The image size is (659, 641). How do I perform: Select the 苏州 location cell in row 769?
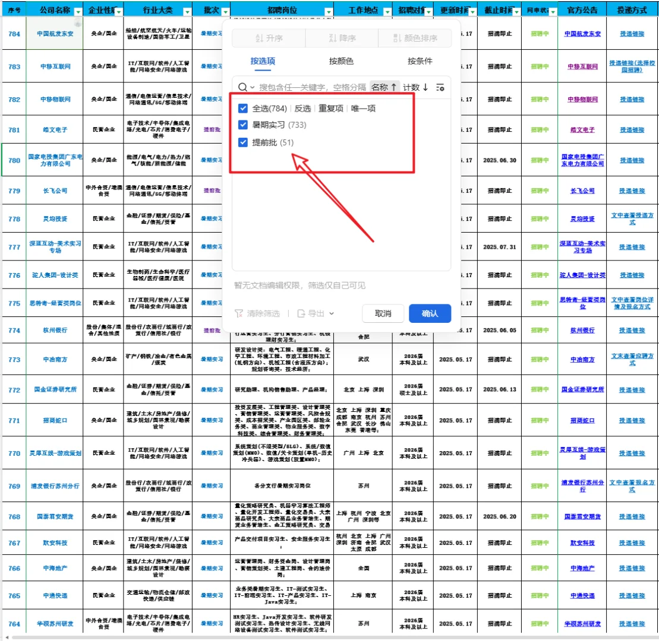coord(363,485)
